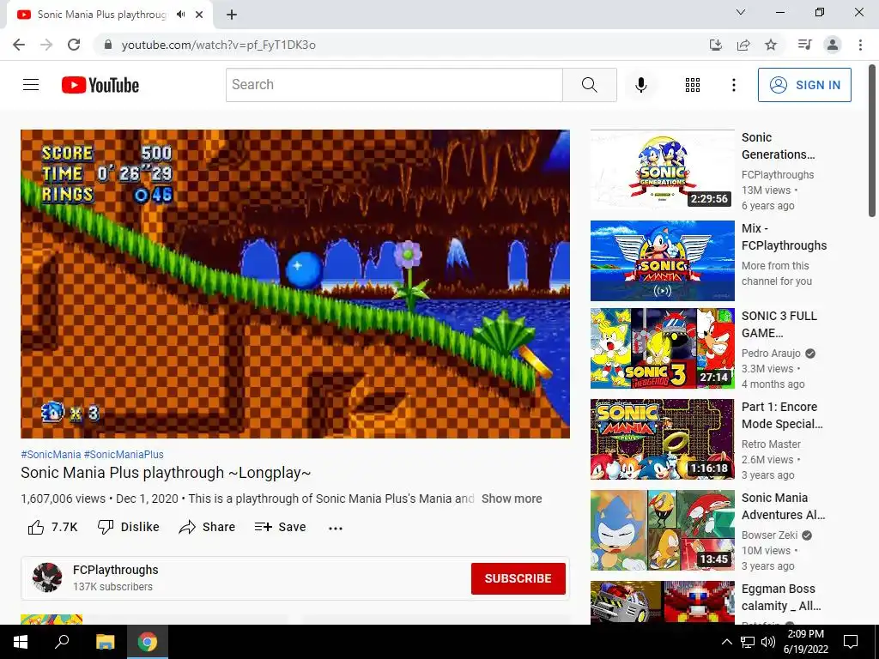The height and width of the screenshot is (659, 879).
Task: Click the Sonic Mania video player
Action: [x=295, y=283]
